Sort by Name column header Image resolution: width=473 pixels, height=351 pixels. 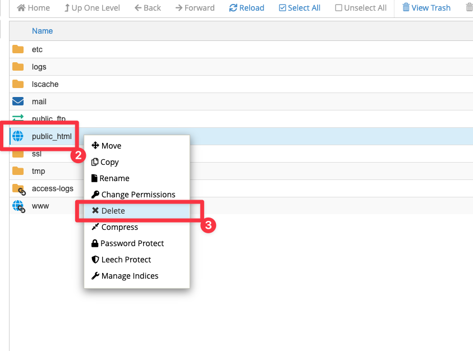click(x=42, y=31)
